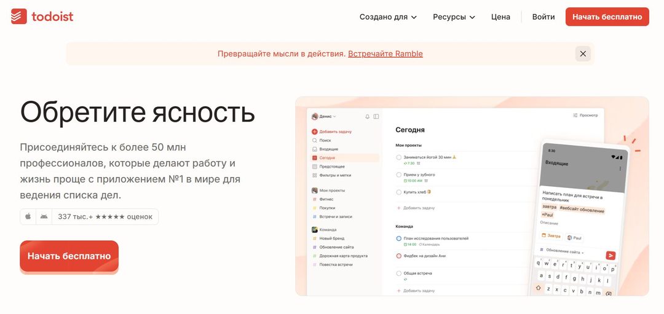Click the Apple App Store icon

tap(28, 217)
